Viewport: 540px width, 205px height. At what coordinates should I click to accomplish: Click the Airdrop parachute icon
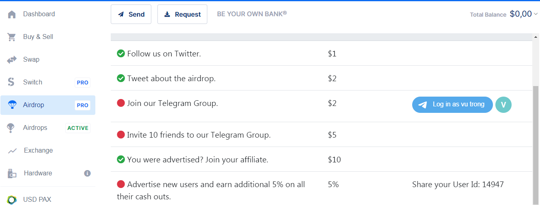12,105
